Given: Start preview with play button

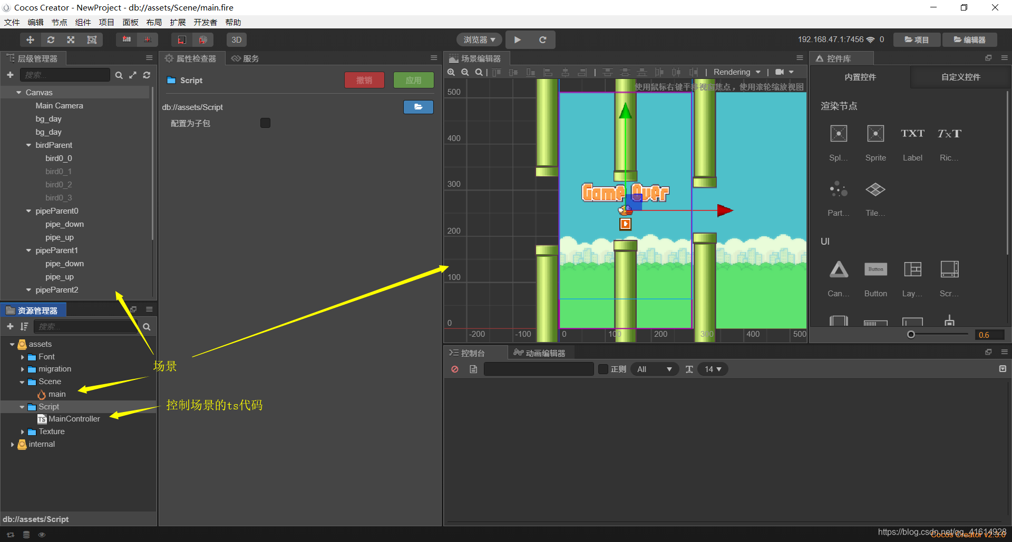Looking at the screenshot, I should pos(518,40).
